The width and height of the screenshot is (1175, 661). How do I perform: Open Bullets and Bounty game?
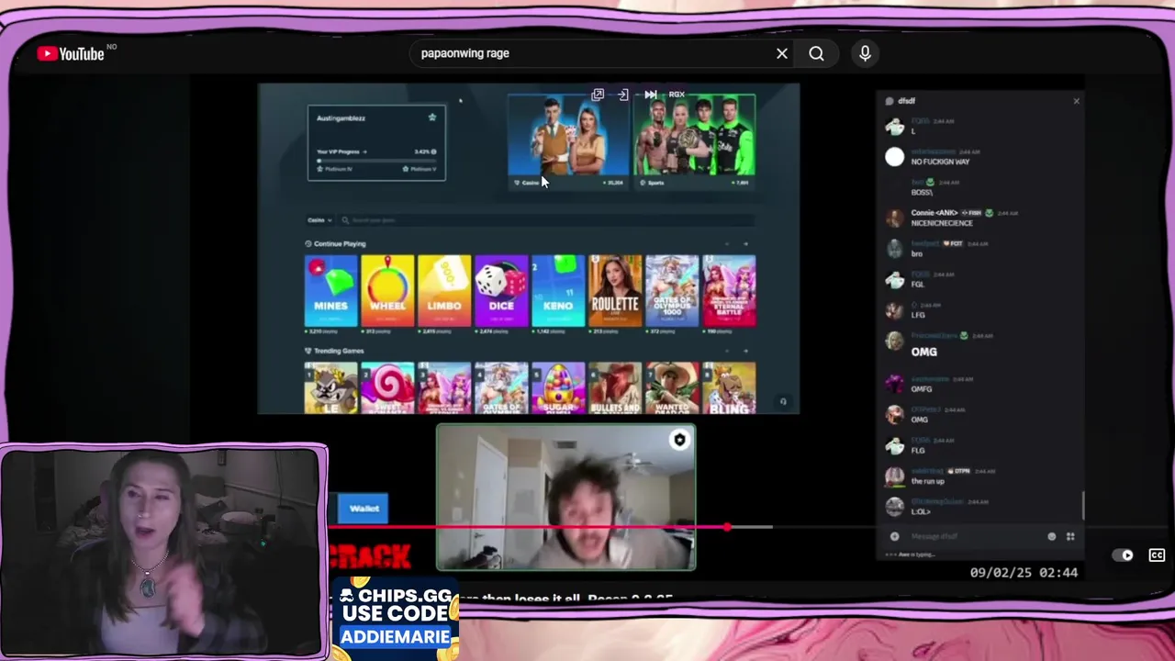615,388
